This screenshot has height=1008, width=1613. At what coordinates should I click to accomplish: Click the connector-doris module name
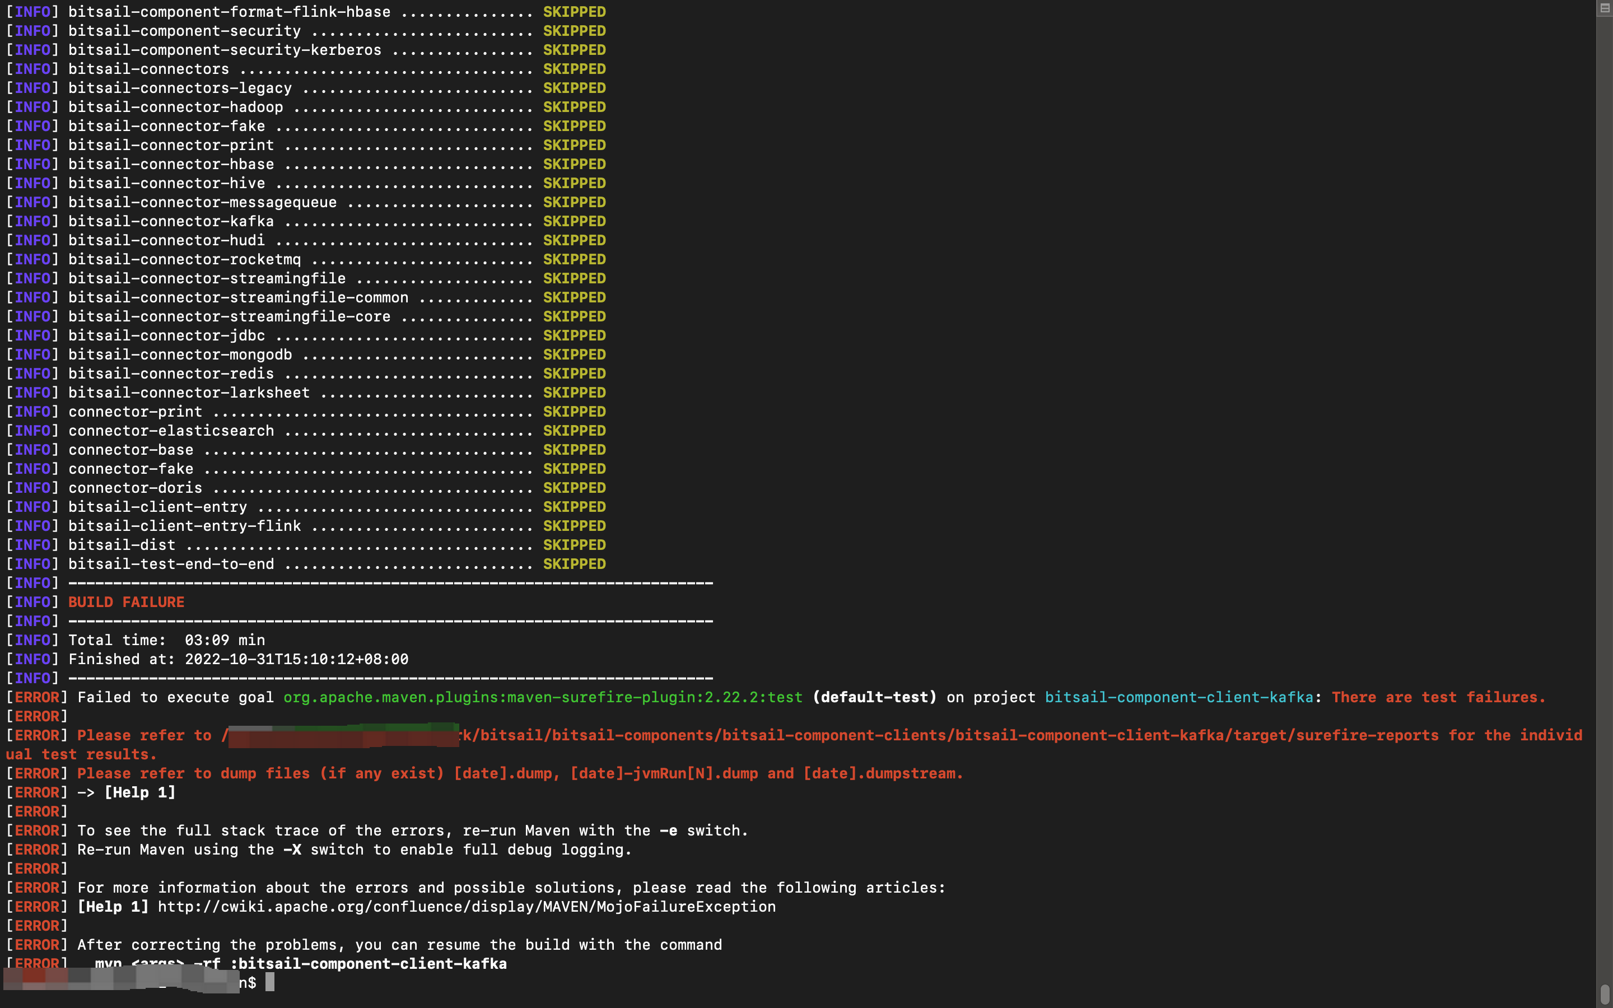pos(136,488)
